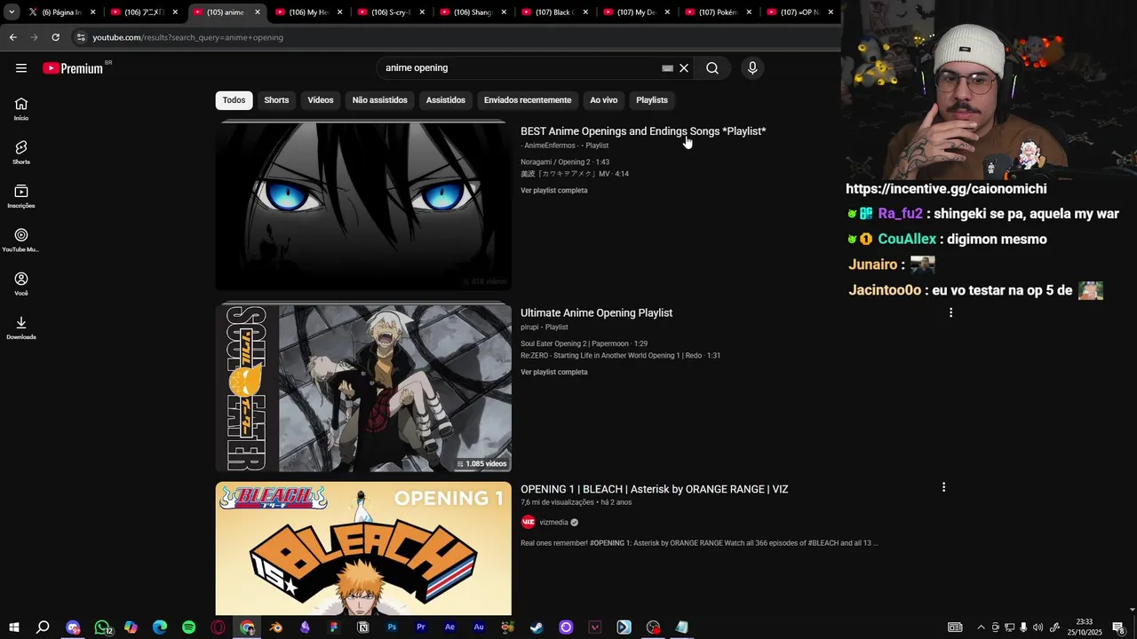The width and height of the screenshot is (1137, 639).
Task: Open the YouTube hamburger guide menu
Action: point(21,68)
